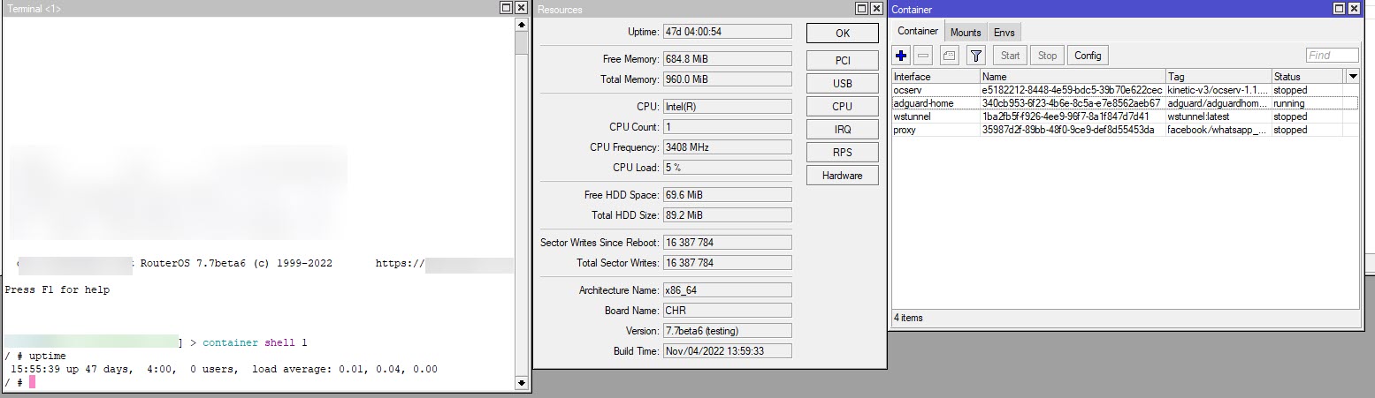Click the wstunnel:latest tag cell
Viewport: 1375px width, 398px height.
coord(1218,116)
